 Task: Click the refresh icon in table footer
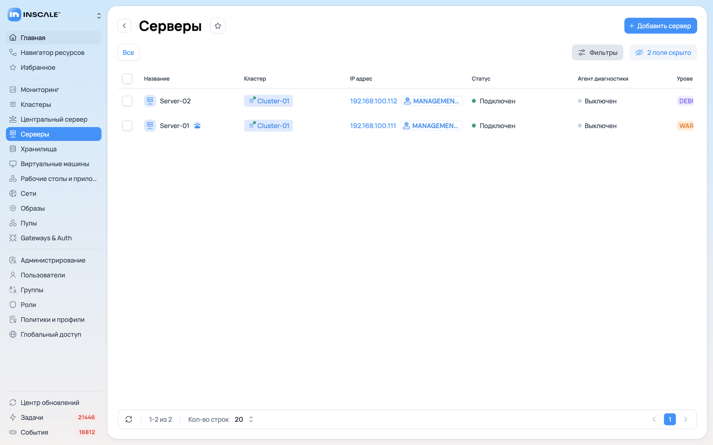point(129,419)
